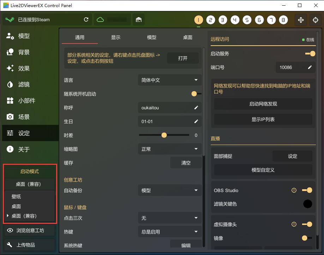Open 效果 in the sidebar
Viewport: 324px width, 255px height.
tap(30, 68)
